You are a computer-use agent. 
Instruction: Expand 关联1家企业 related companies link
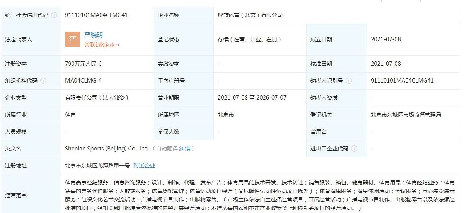tap(102, 45)
